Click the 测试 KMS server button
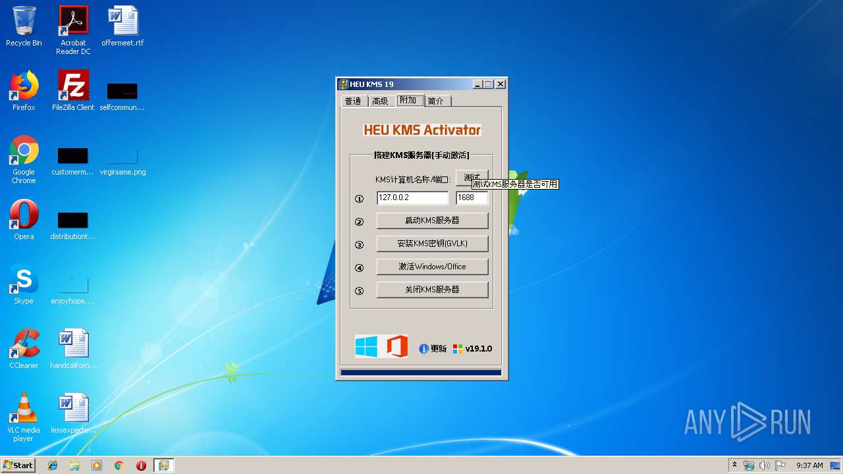This screenshot has width=843, height=474. [472, 178]
